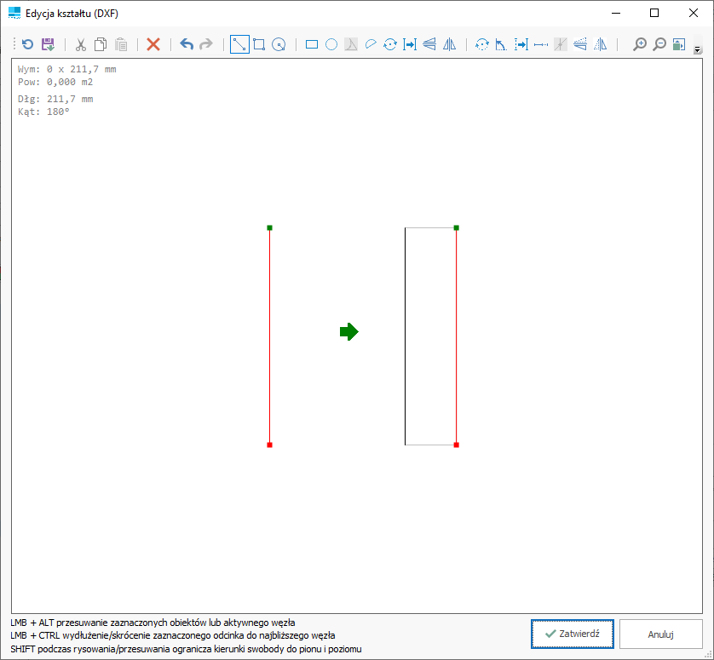Click the 'SHIFT podczas rysowania' hint line
The width and height of the screenshot is (714, 660).
coord(186,649)
